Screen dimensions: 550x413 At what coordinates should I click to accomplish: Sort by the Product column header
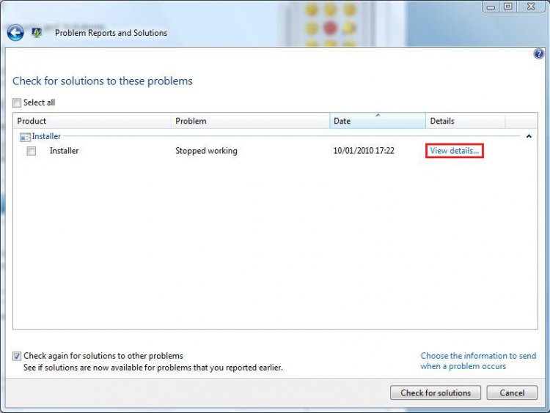tap(92, 121)
